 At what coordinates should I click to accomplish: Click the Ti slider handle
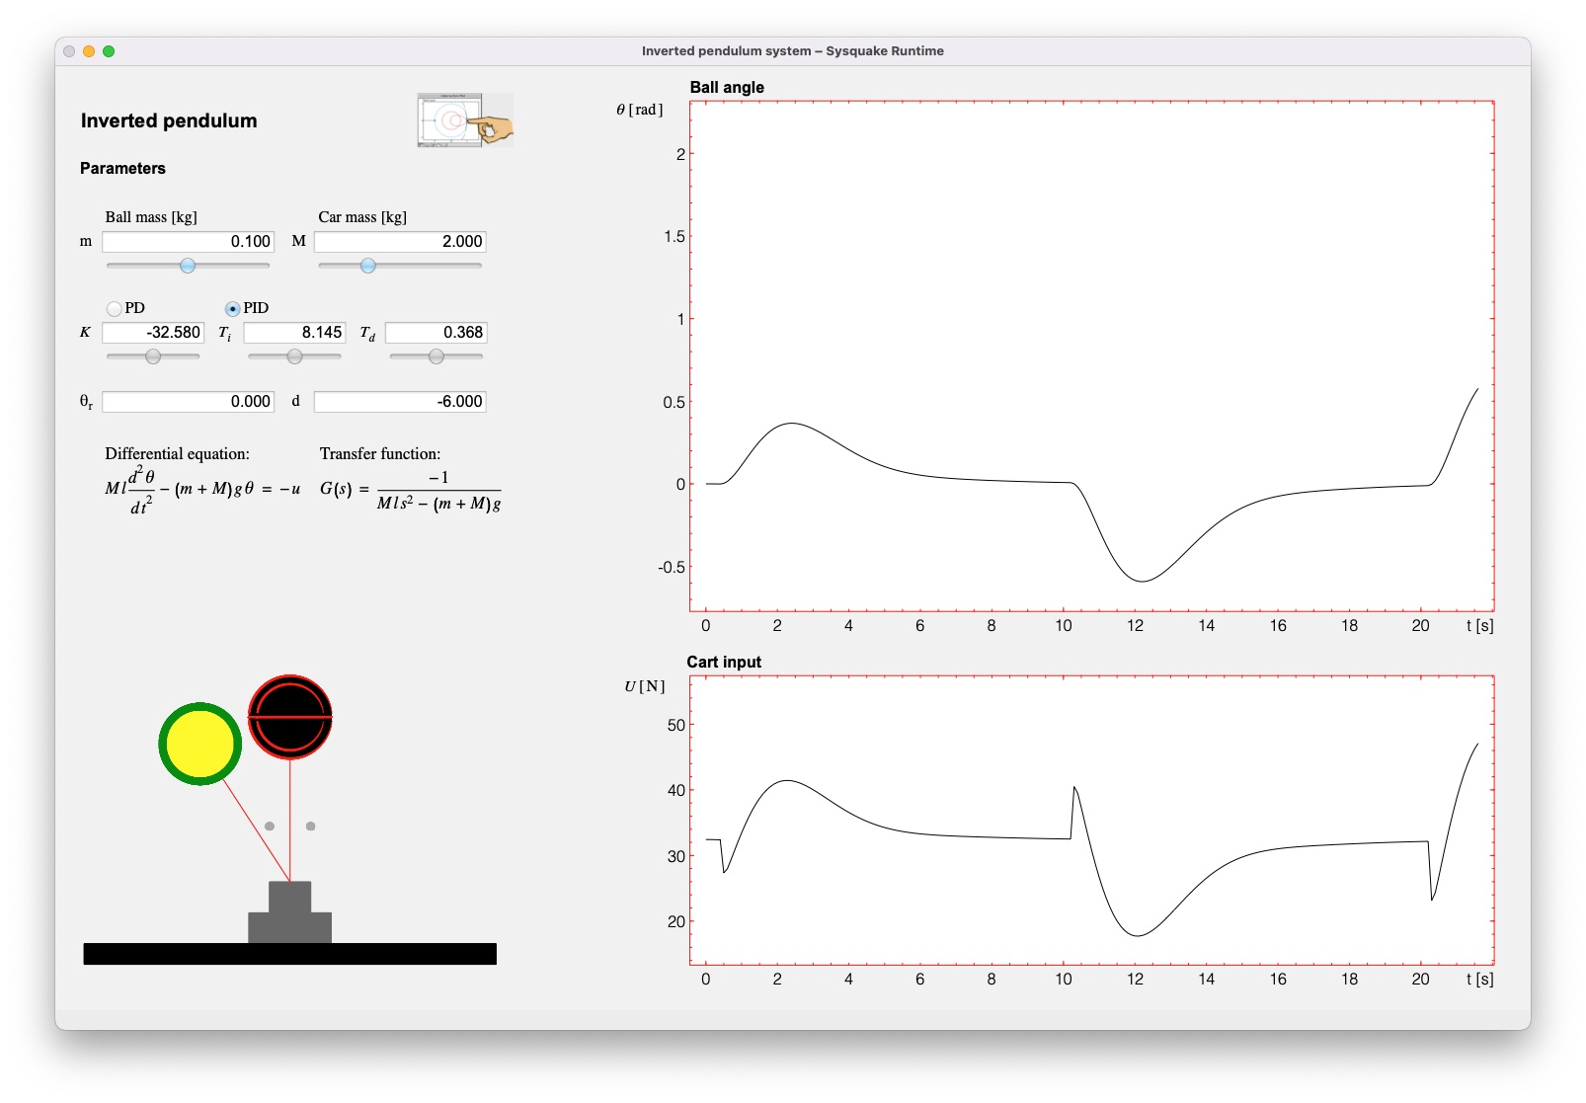coord(294,355)
